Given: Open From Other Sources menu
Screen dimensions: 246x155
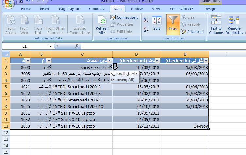Looking at the screenshot, I should coord(56,24).
